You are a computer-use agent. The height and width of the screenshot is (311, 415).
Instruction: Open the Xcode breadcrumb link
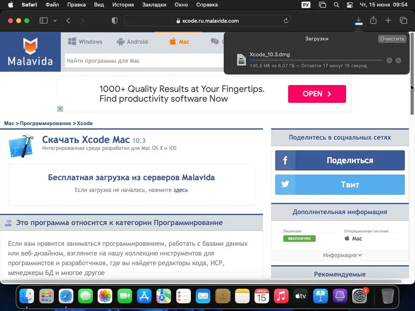[85, 123]
